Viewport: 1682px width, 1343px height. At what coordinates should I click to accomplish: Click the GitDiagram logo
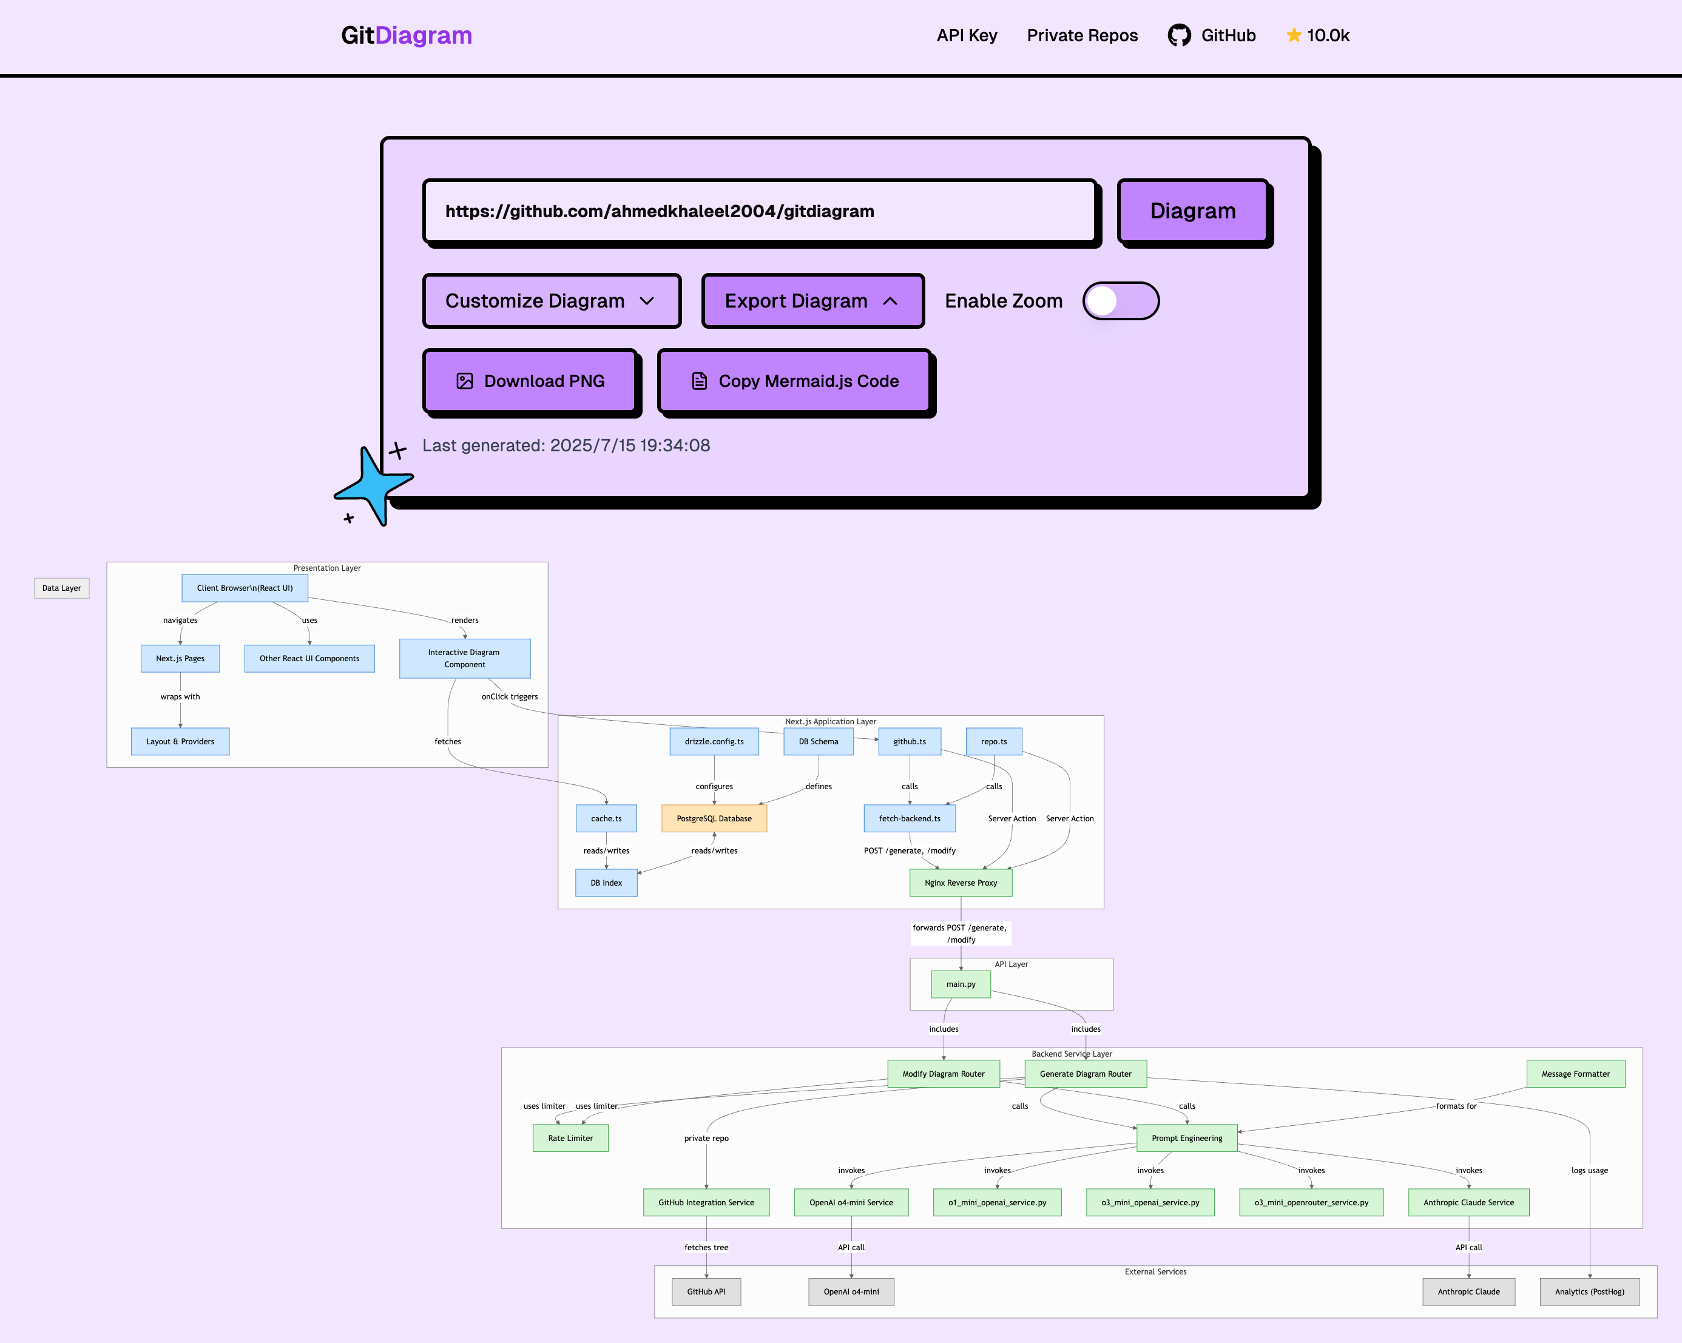pyautogui.click(x=407, y=35)
